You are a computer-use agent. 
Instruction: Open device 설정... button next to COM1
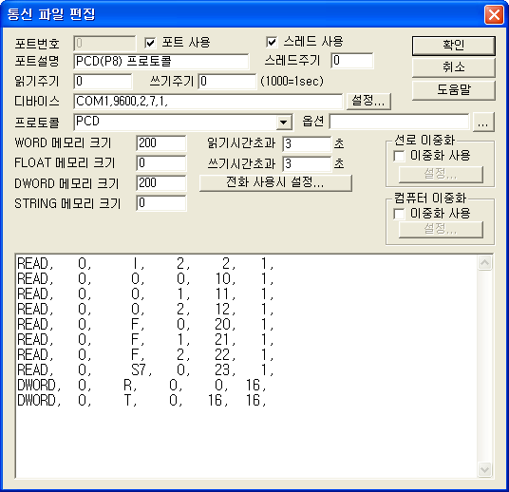click(x=368, y=101)
